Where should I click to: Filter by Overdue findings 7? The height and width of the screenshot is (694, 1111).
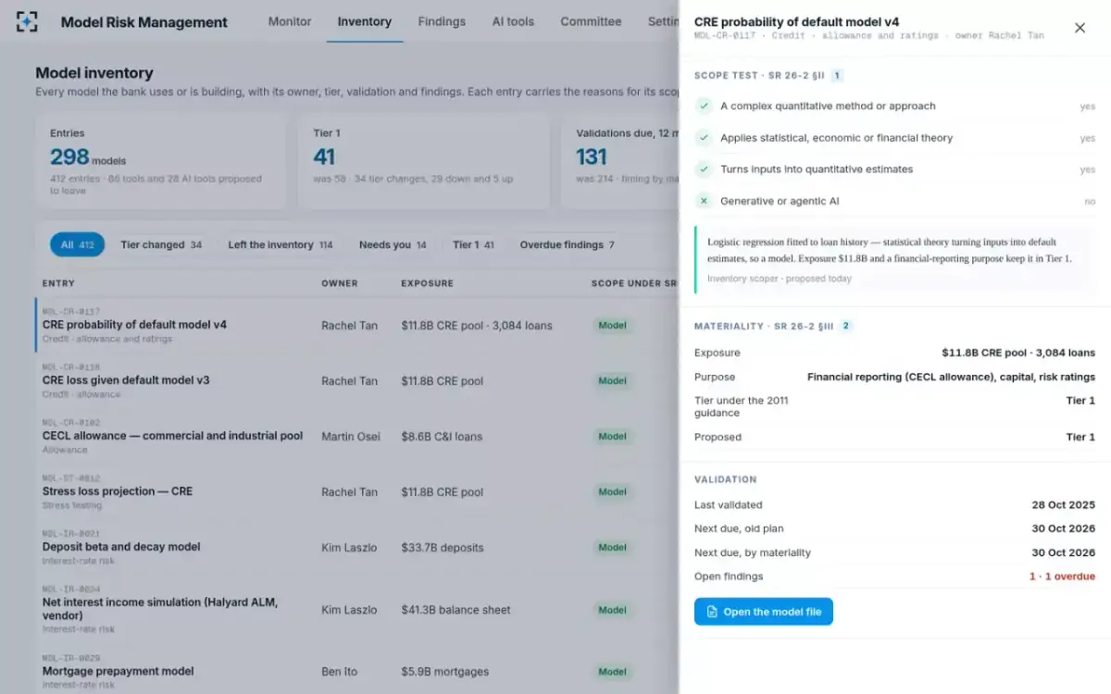(567, 245)
